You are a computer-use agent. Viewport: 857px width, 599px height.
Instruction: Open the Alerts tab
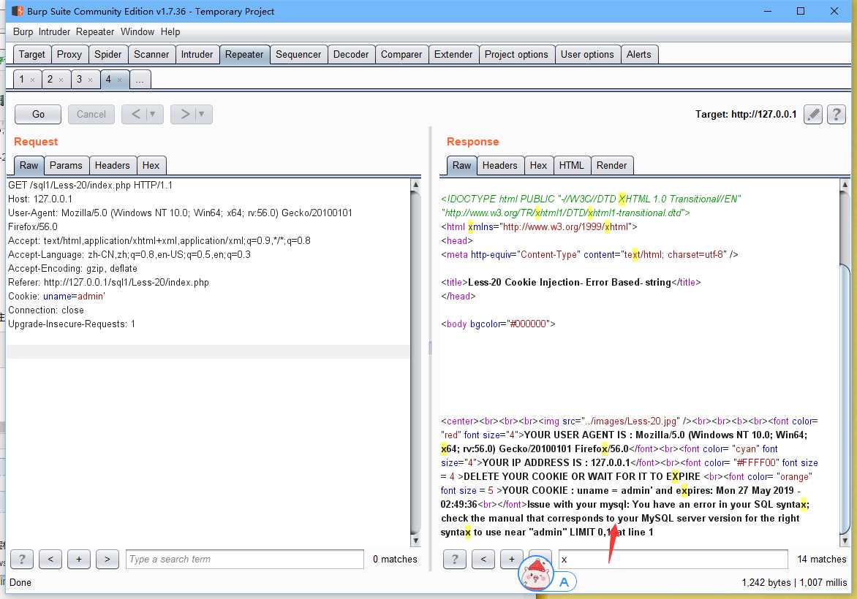click(x=638, y=54)
